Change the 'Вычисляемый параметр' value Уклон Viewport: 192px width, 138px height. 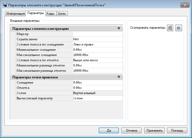(x=97, y=98)
